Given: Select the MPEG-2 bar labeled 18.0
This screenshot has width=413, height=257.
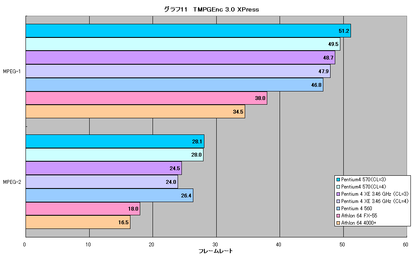Looking at the screenshot, I should coord(83,209).
